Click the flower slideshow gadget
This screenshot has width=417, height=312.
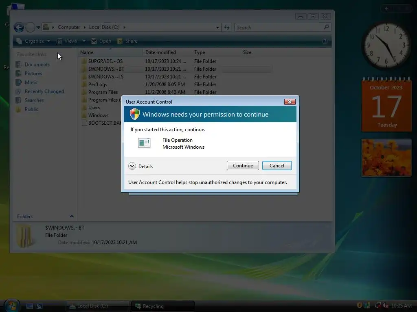(386, 158)
